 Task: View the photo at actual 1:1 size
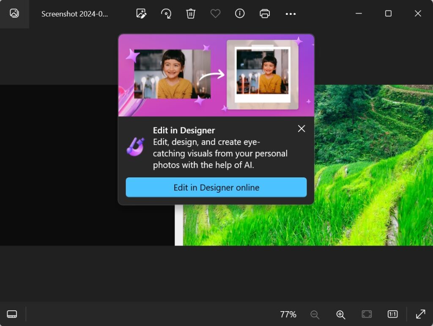(x=392, y=314)
